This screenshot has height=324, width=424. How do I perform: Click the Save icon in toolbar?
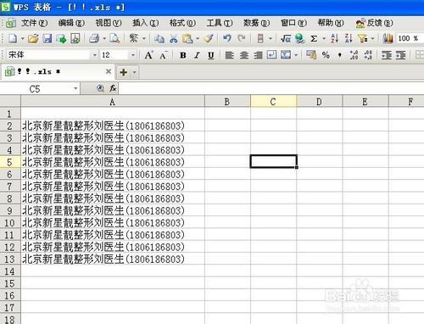tap(47, 38)
